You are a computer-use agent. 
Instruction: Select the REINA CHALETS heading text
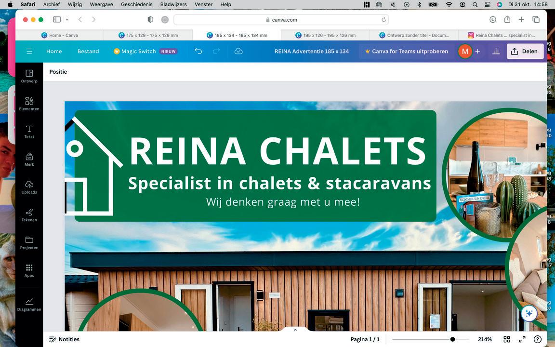click(278, 151)
